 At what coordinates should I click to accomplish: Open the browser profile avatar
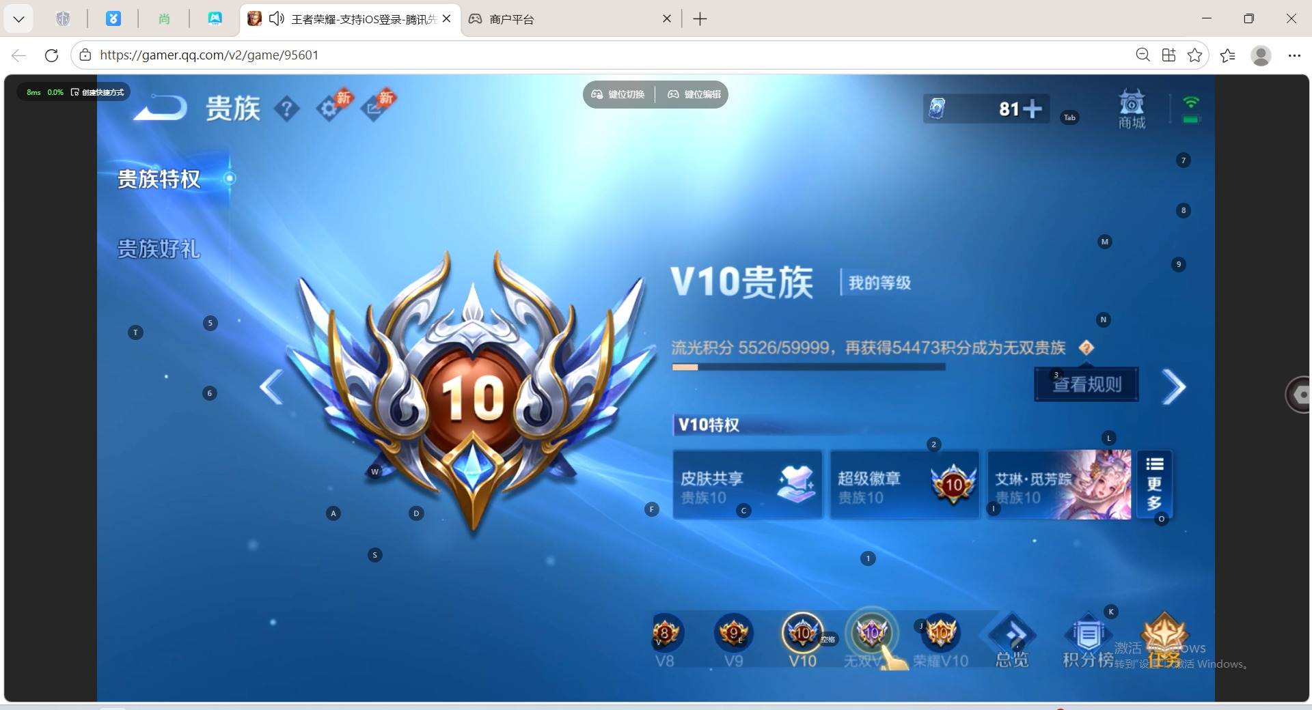pos(1261,55)
